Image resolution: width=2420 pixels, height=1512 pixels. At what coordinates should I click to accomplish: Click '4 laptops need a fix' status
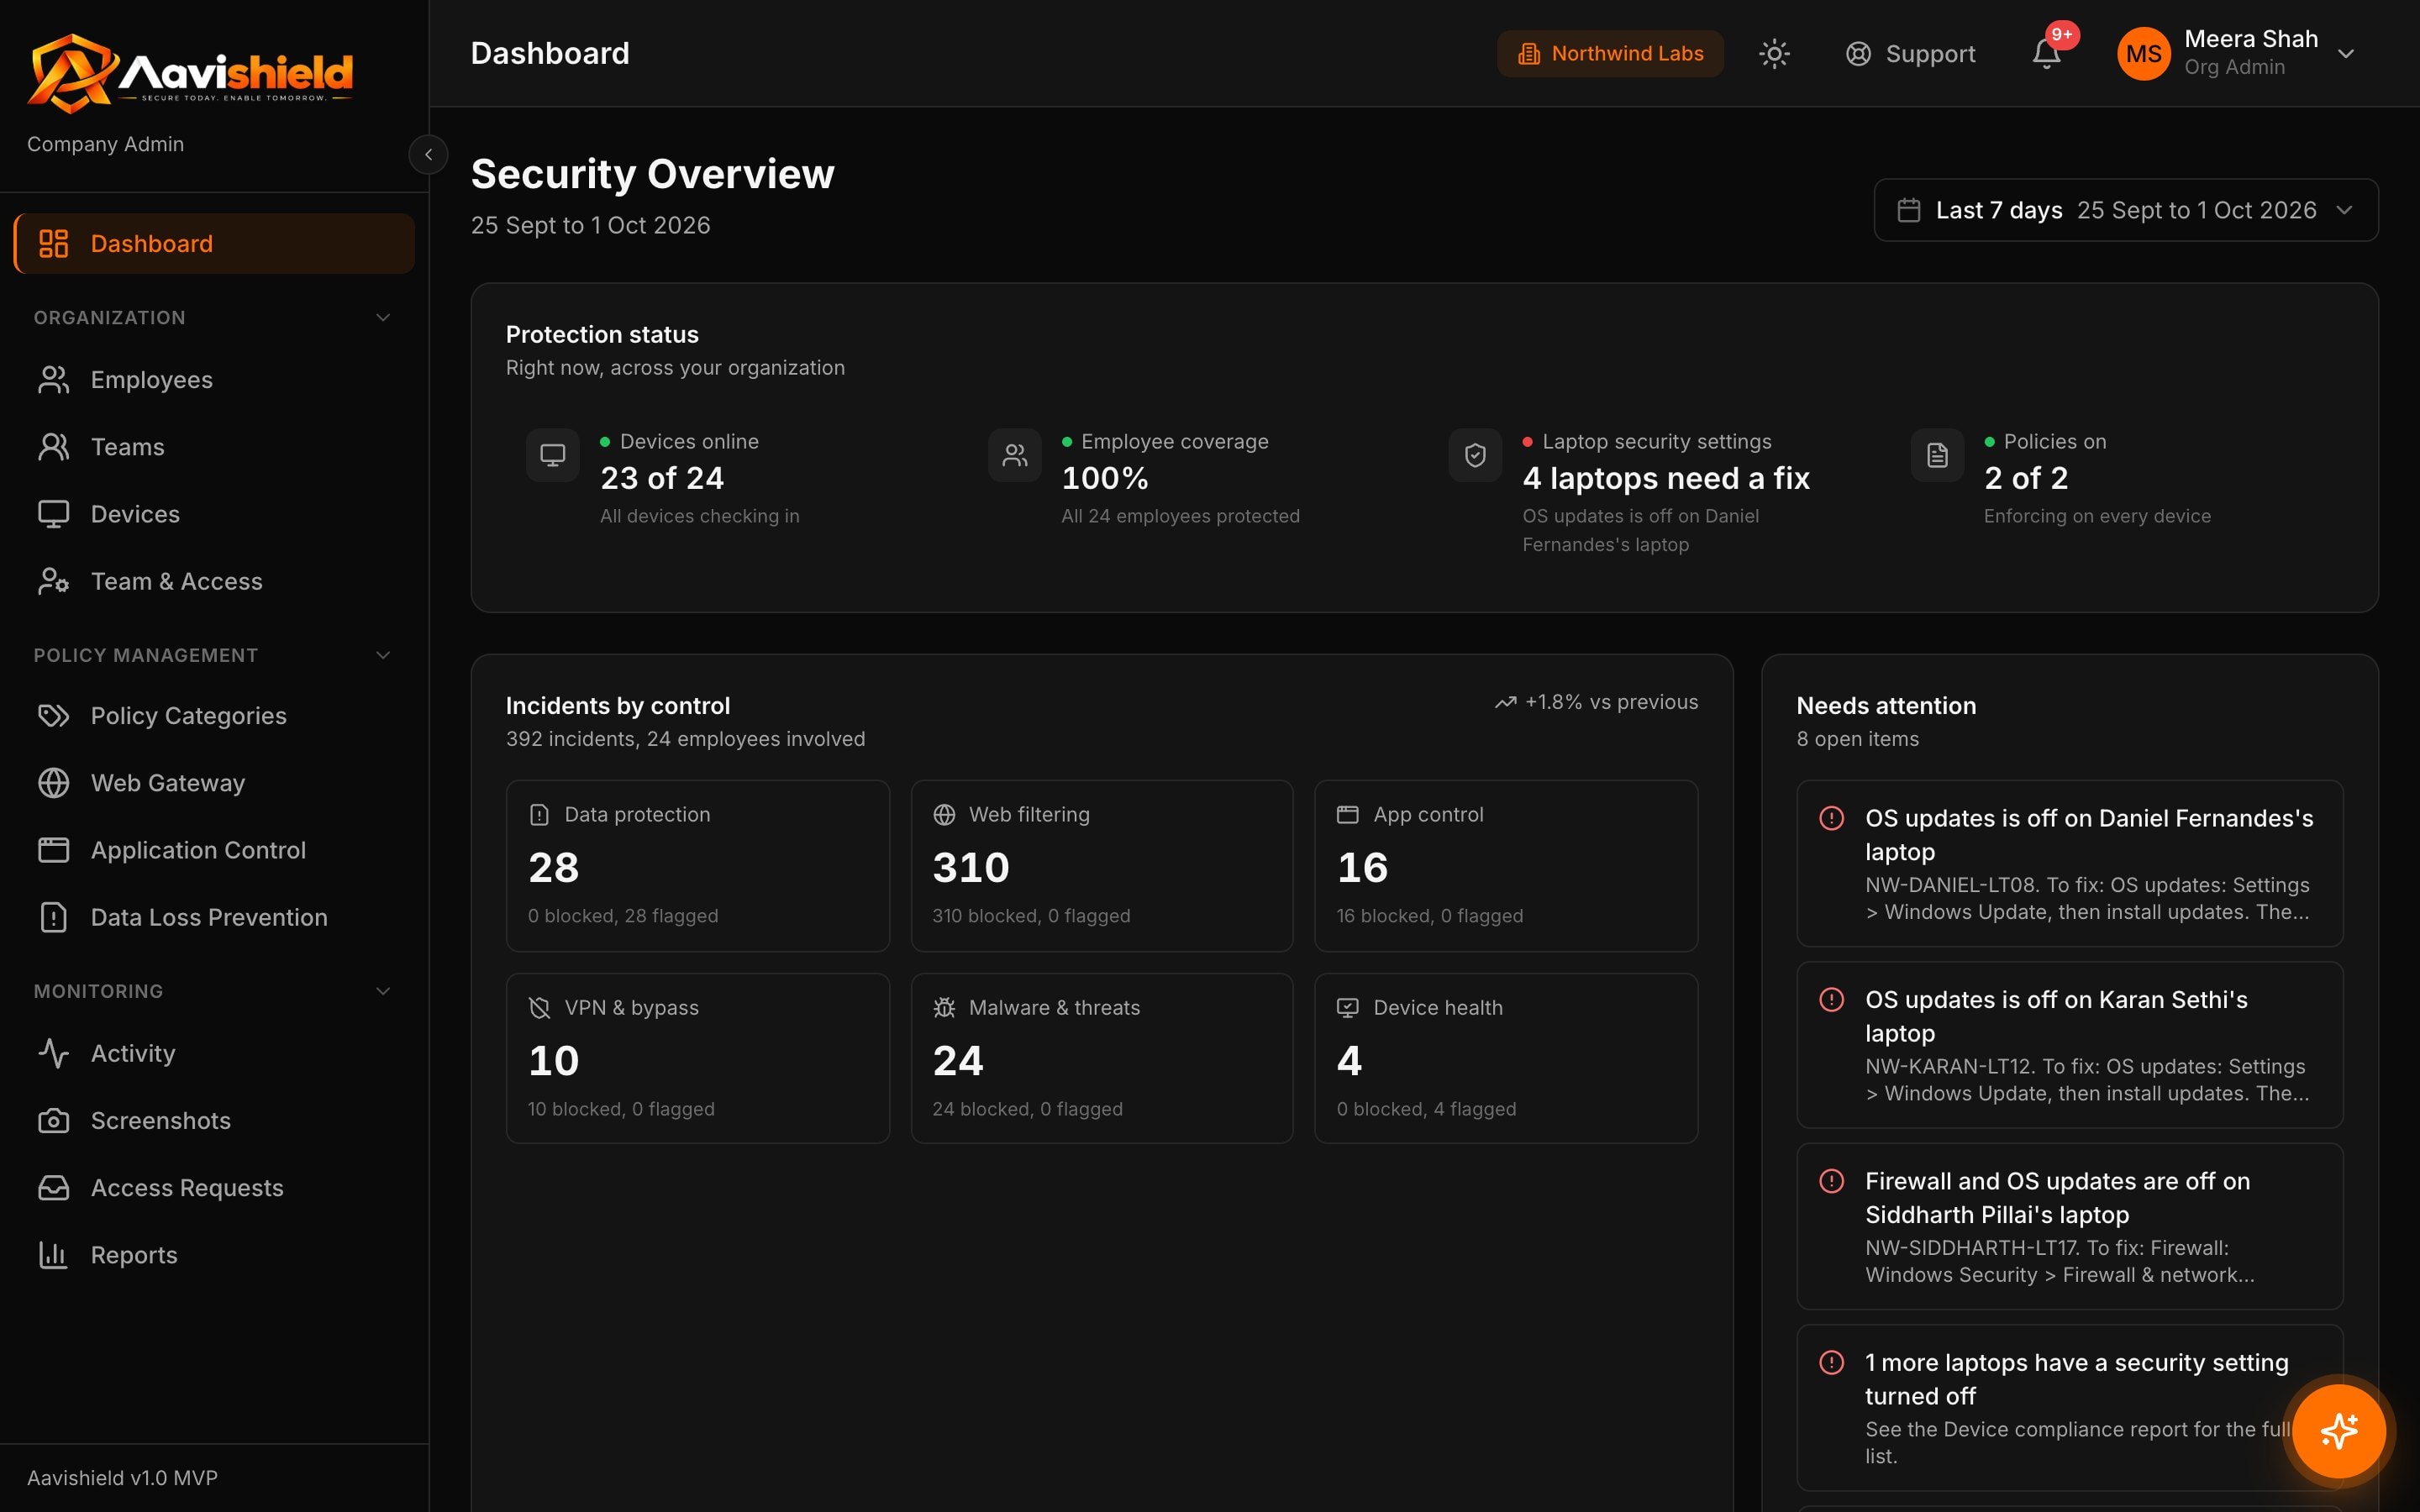[x=1666, y=478]
